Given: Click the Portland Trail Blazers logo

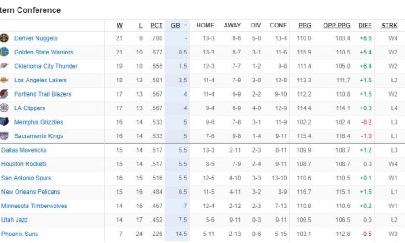Looking at the screenshot, I should pos(4,94).
